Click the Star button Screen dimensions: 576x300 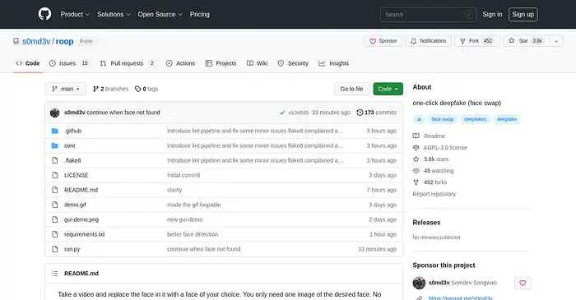(526, 41)
